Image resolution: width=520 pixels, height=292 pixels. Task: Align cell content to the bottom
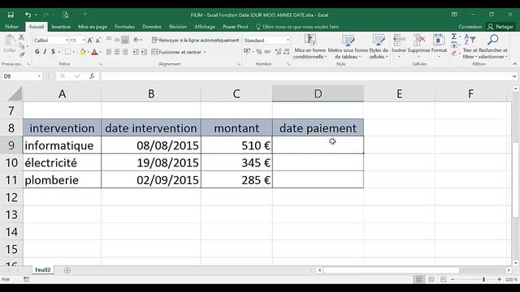click(x=125, y=40)
